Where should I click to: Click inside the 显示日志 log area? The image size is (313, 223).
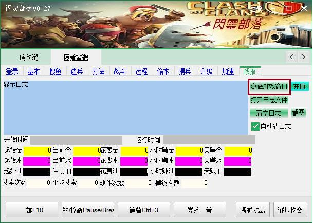[126, 107]
